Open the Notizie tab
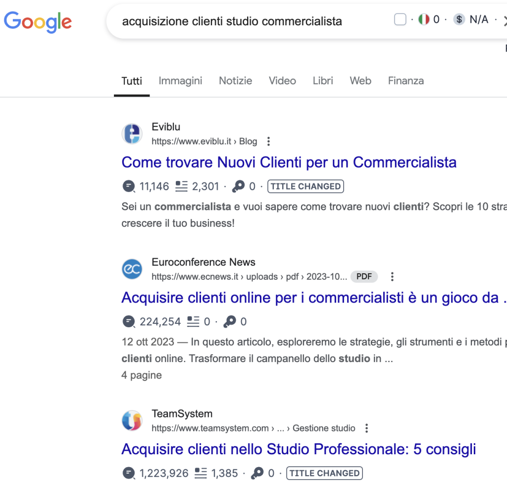 [235, 81]
